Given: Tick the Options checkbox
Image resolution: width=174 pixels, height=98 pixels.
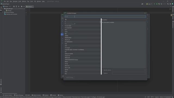Looking at the screenshot, I should pyautogui.click(x=103, y=73).
